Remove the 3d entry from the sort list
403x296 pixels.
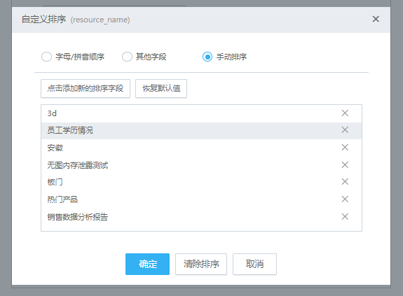point(345,113)
